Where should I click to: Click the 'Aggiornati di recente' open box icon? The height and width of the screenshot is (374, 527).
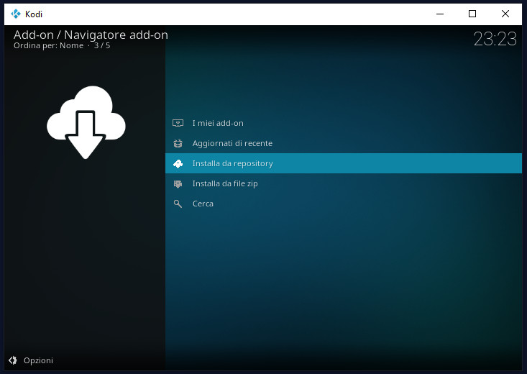[178, 143]
